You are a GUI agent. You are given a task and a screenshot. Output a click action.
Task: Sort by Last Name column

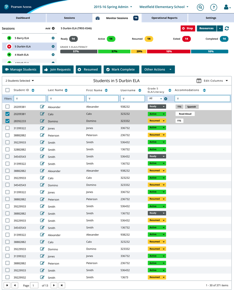[66, 90]
